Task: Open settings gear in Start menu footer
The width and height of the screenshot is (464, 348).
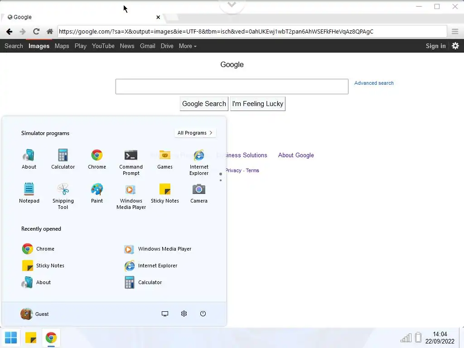Action: [x=184, y=314]
